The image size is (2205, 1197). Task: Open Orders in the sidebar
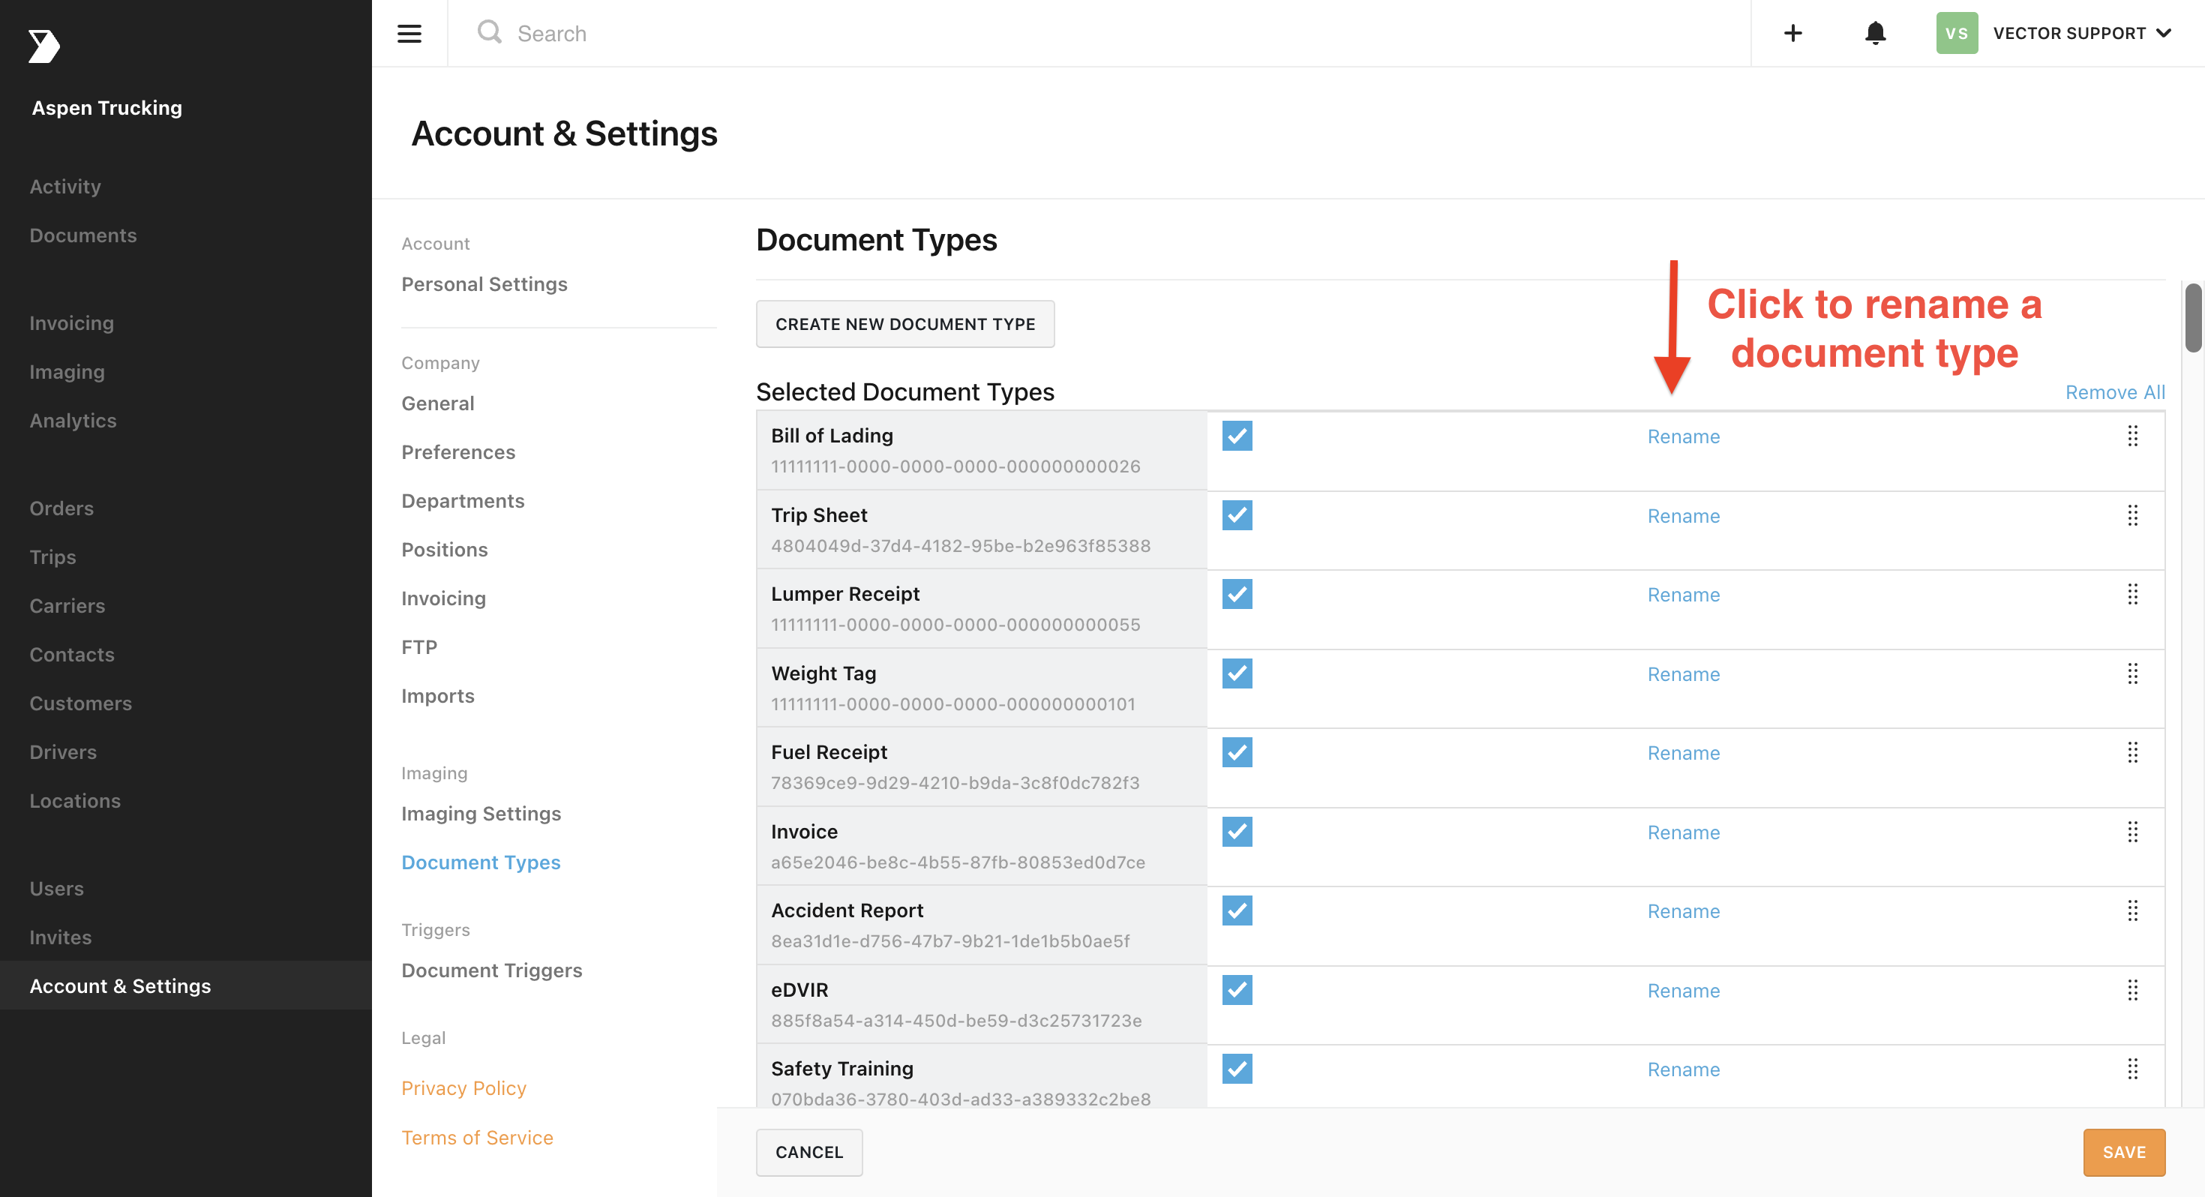[61, 508]
